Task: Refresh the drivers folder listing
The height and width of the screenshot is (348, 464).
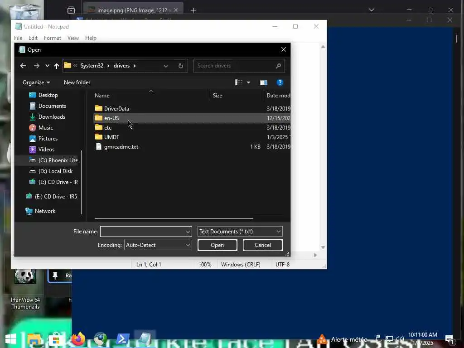Action: (x=180, y=66)
